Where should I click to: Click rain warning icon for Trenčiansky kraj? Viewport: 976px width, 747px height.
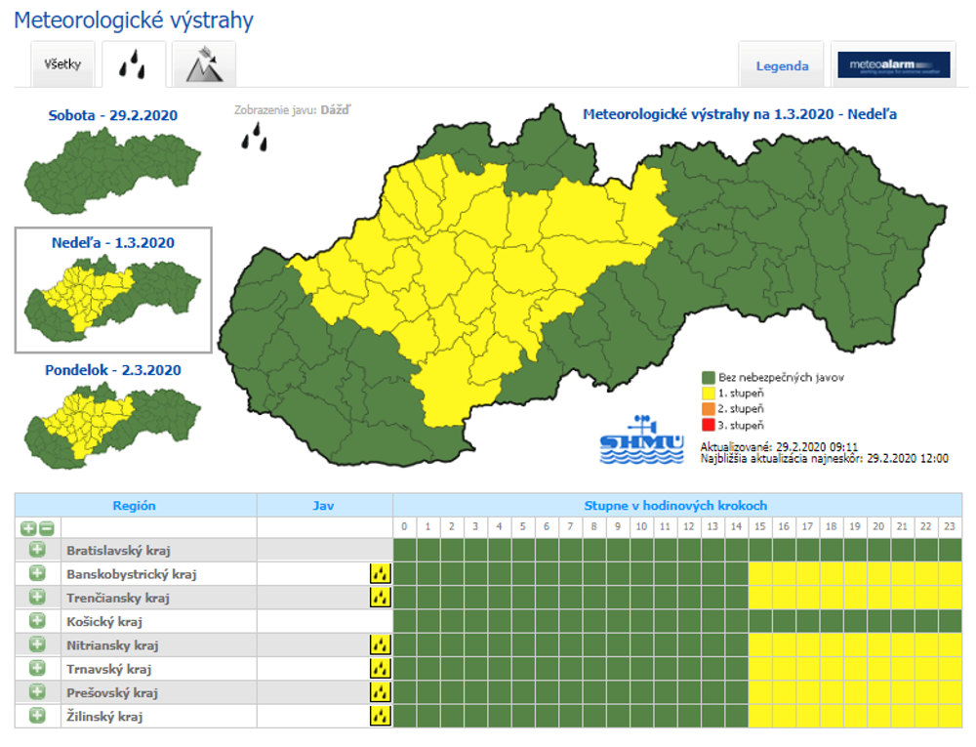click(380, 598)
